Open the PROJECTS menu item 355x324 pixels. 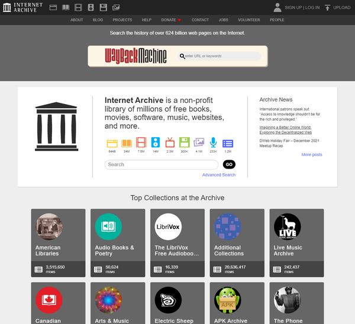(122, 20)
